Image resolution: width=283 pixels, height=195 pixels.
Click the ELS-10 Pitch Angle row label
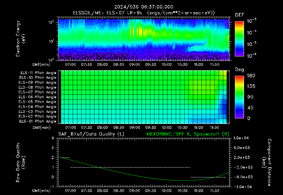(38, 78)
